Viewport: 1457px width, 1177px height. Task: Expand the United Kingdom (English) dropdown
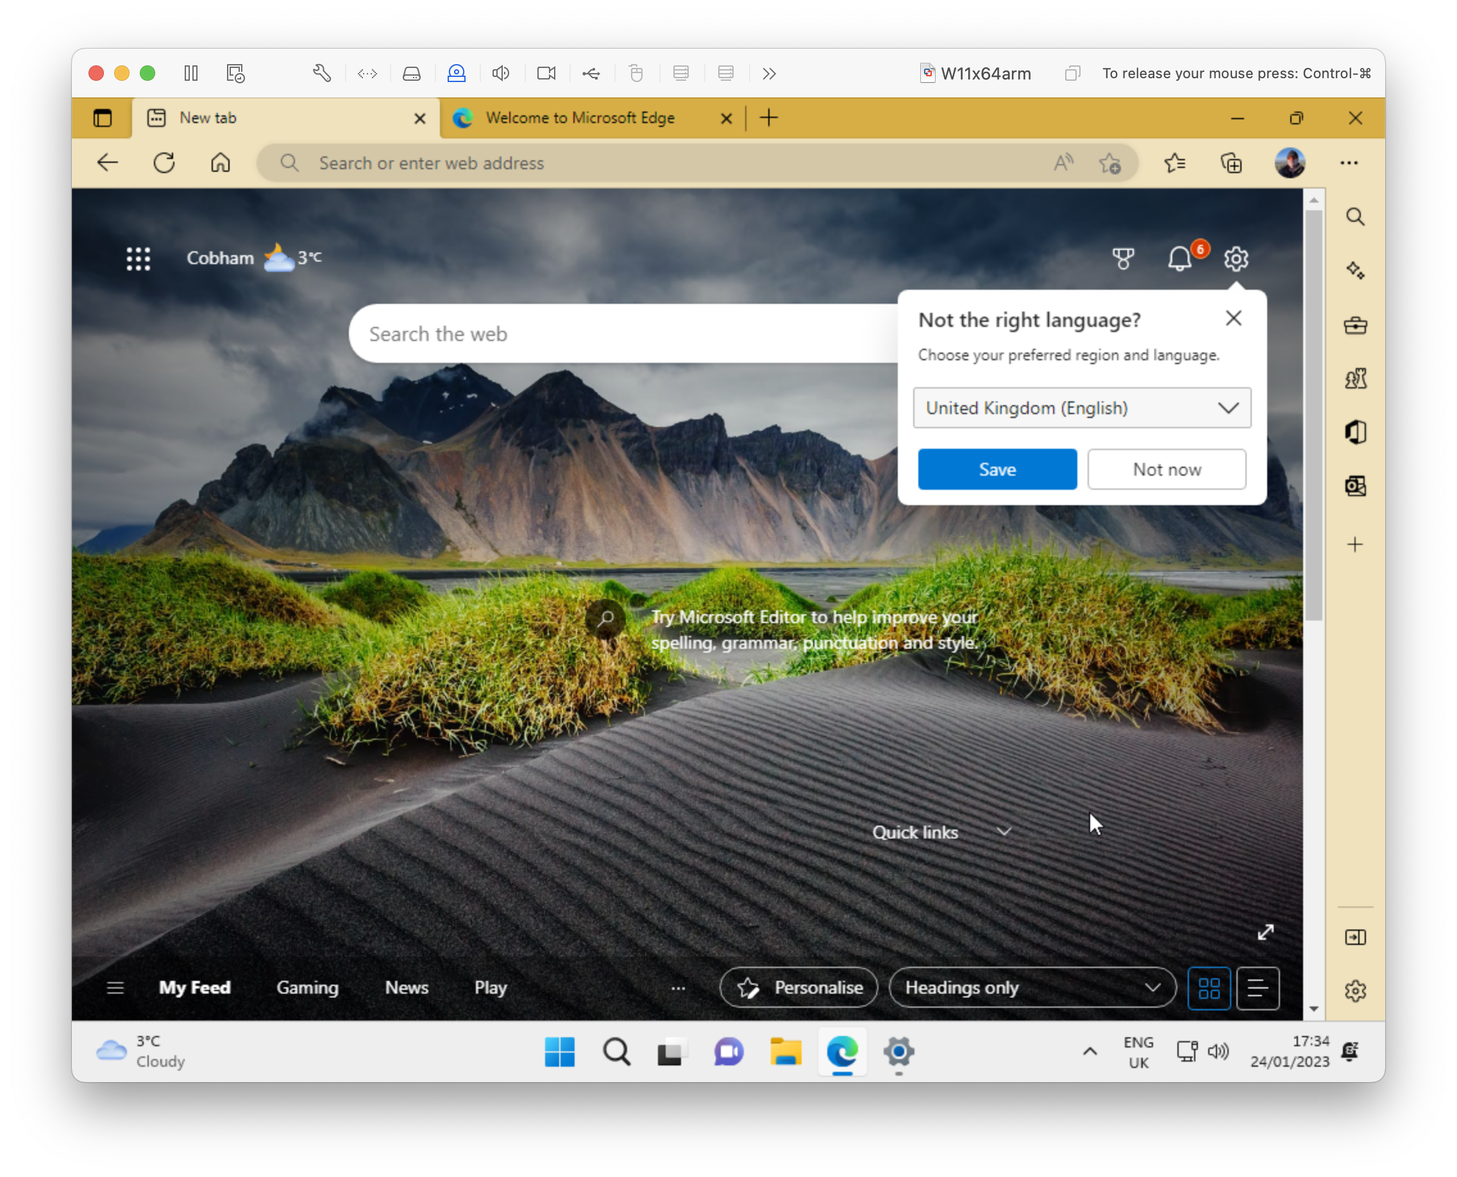[1082, 408]
